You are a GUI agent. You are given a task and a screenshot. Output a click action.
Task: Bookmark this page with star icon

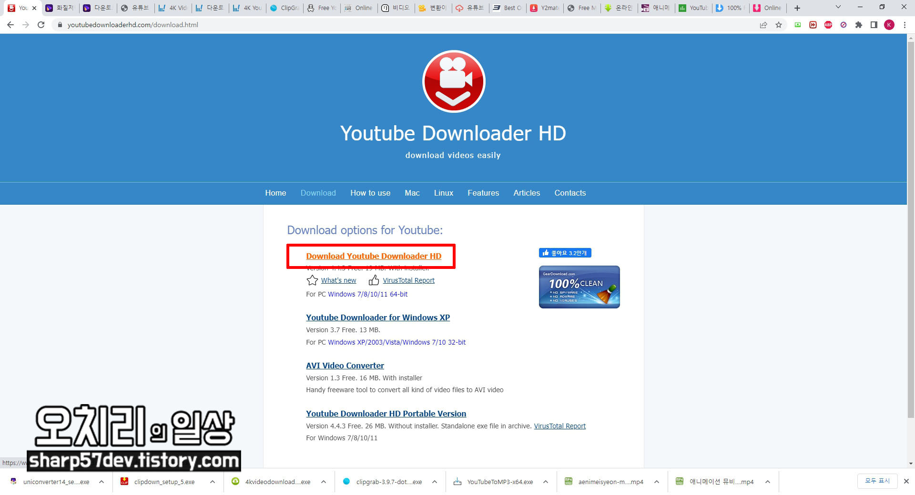[779, 25]
